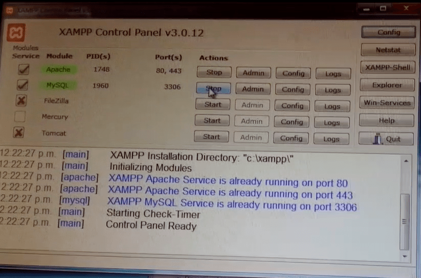Toggle the Mercury service checkbox

click(20, 117)
